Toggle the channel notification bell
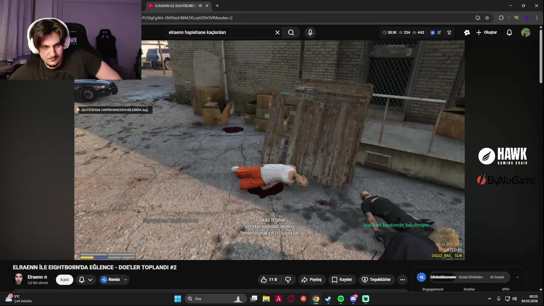Image resolution: width=544 pixels, height=306 pixels. coord(82,280)
